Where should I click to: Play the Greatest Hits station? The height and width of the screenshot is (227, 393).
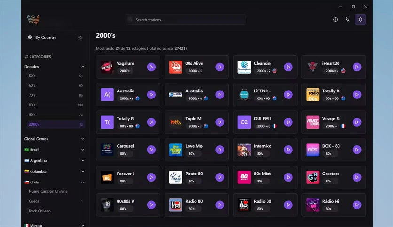(x=357, y=177)
